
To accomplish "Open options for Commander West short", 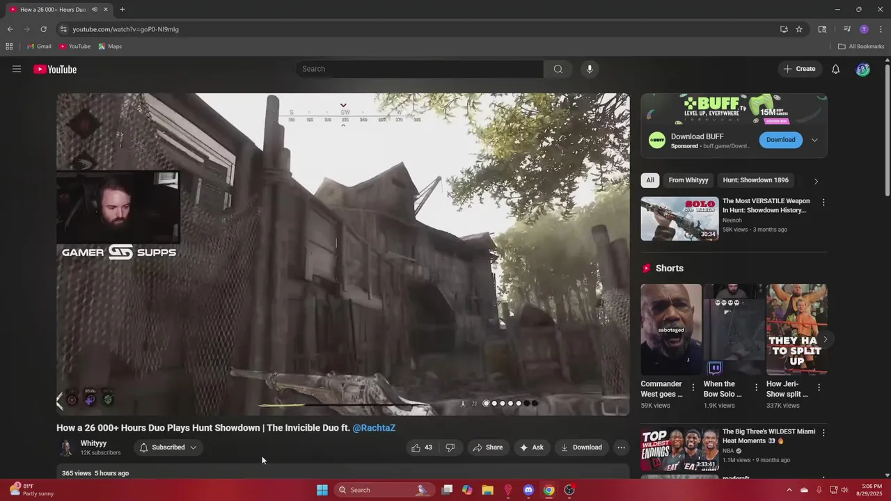I will tap(693, 387).
